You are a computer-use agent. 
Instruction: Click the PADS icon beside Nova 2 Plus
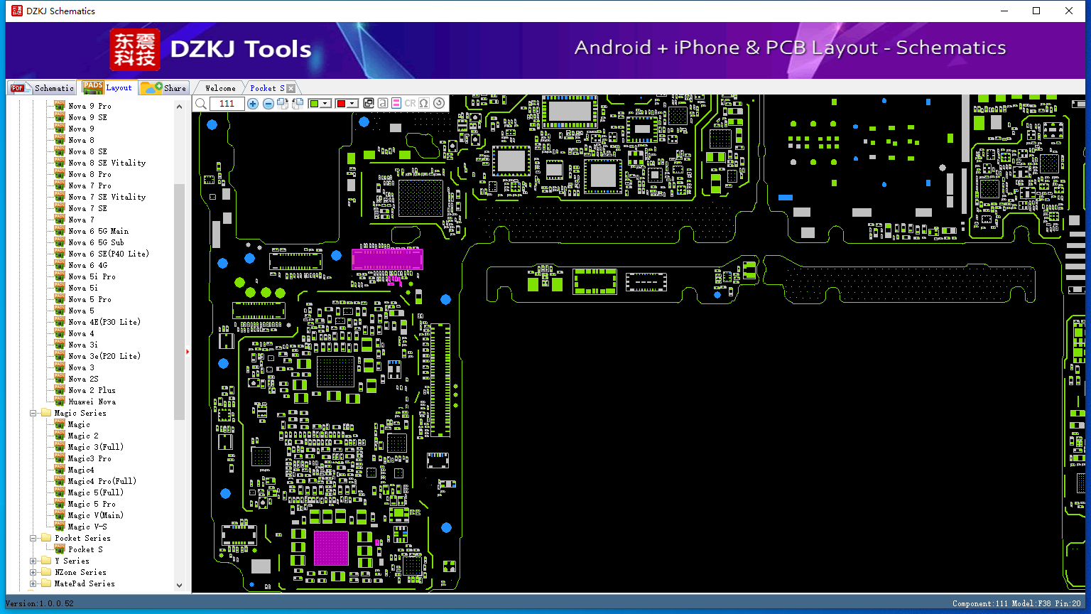[60, 390]
